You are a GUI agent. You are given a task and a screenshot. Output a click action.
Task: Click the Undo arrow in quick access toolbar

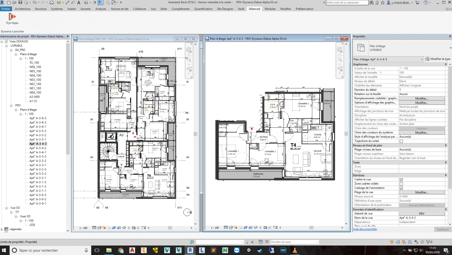34,2
